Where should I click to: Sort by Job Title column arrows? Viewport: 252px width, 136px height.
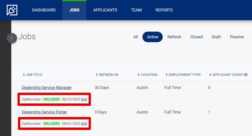point(24,75)
